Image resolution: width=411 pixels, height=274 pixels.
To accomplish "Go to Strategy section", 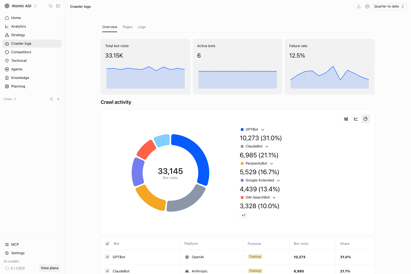I will click(32, 35).
